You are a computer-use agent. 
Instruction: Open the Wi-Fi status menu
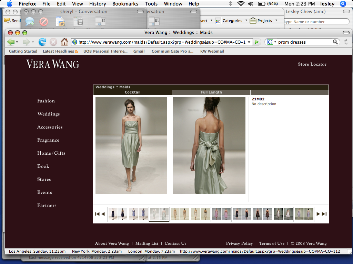tap(241, 4)
